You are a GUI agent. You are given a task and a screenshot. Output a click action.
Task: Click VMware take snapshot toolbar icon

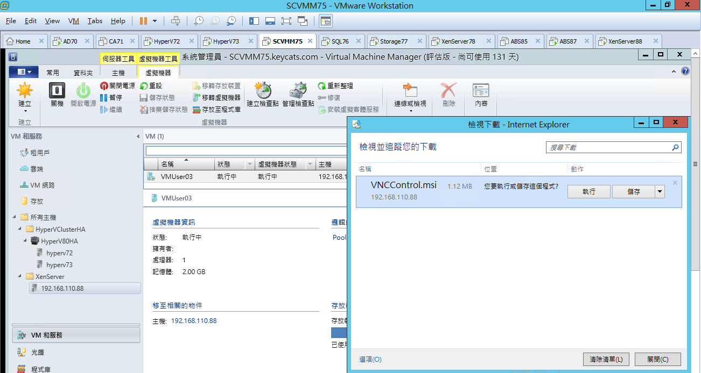coord(199,21)
